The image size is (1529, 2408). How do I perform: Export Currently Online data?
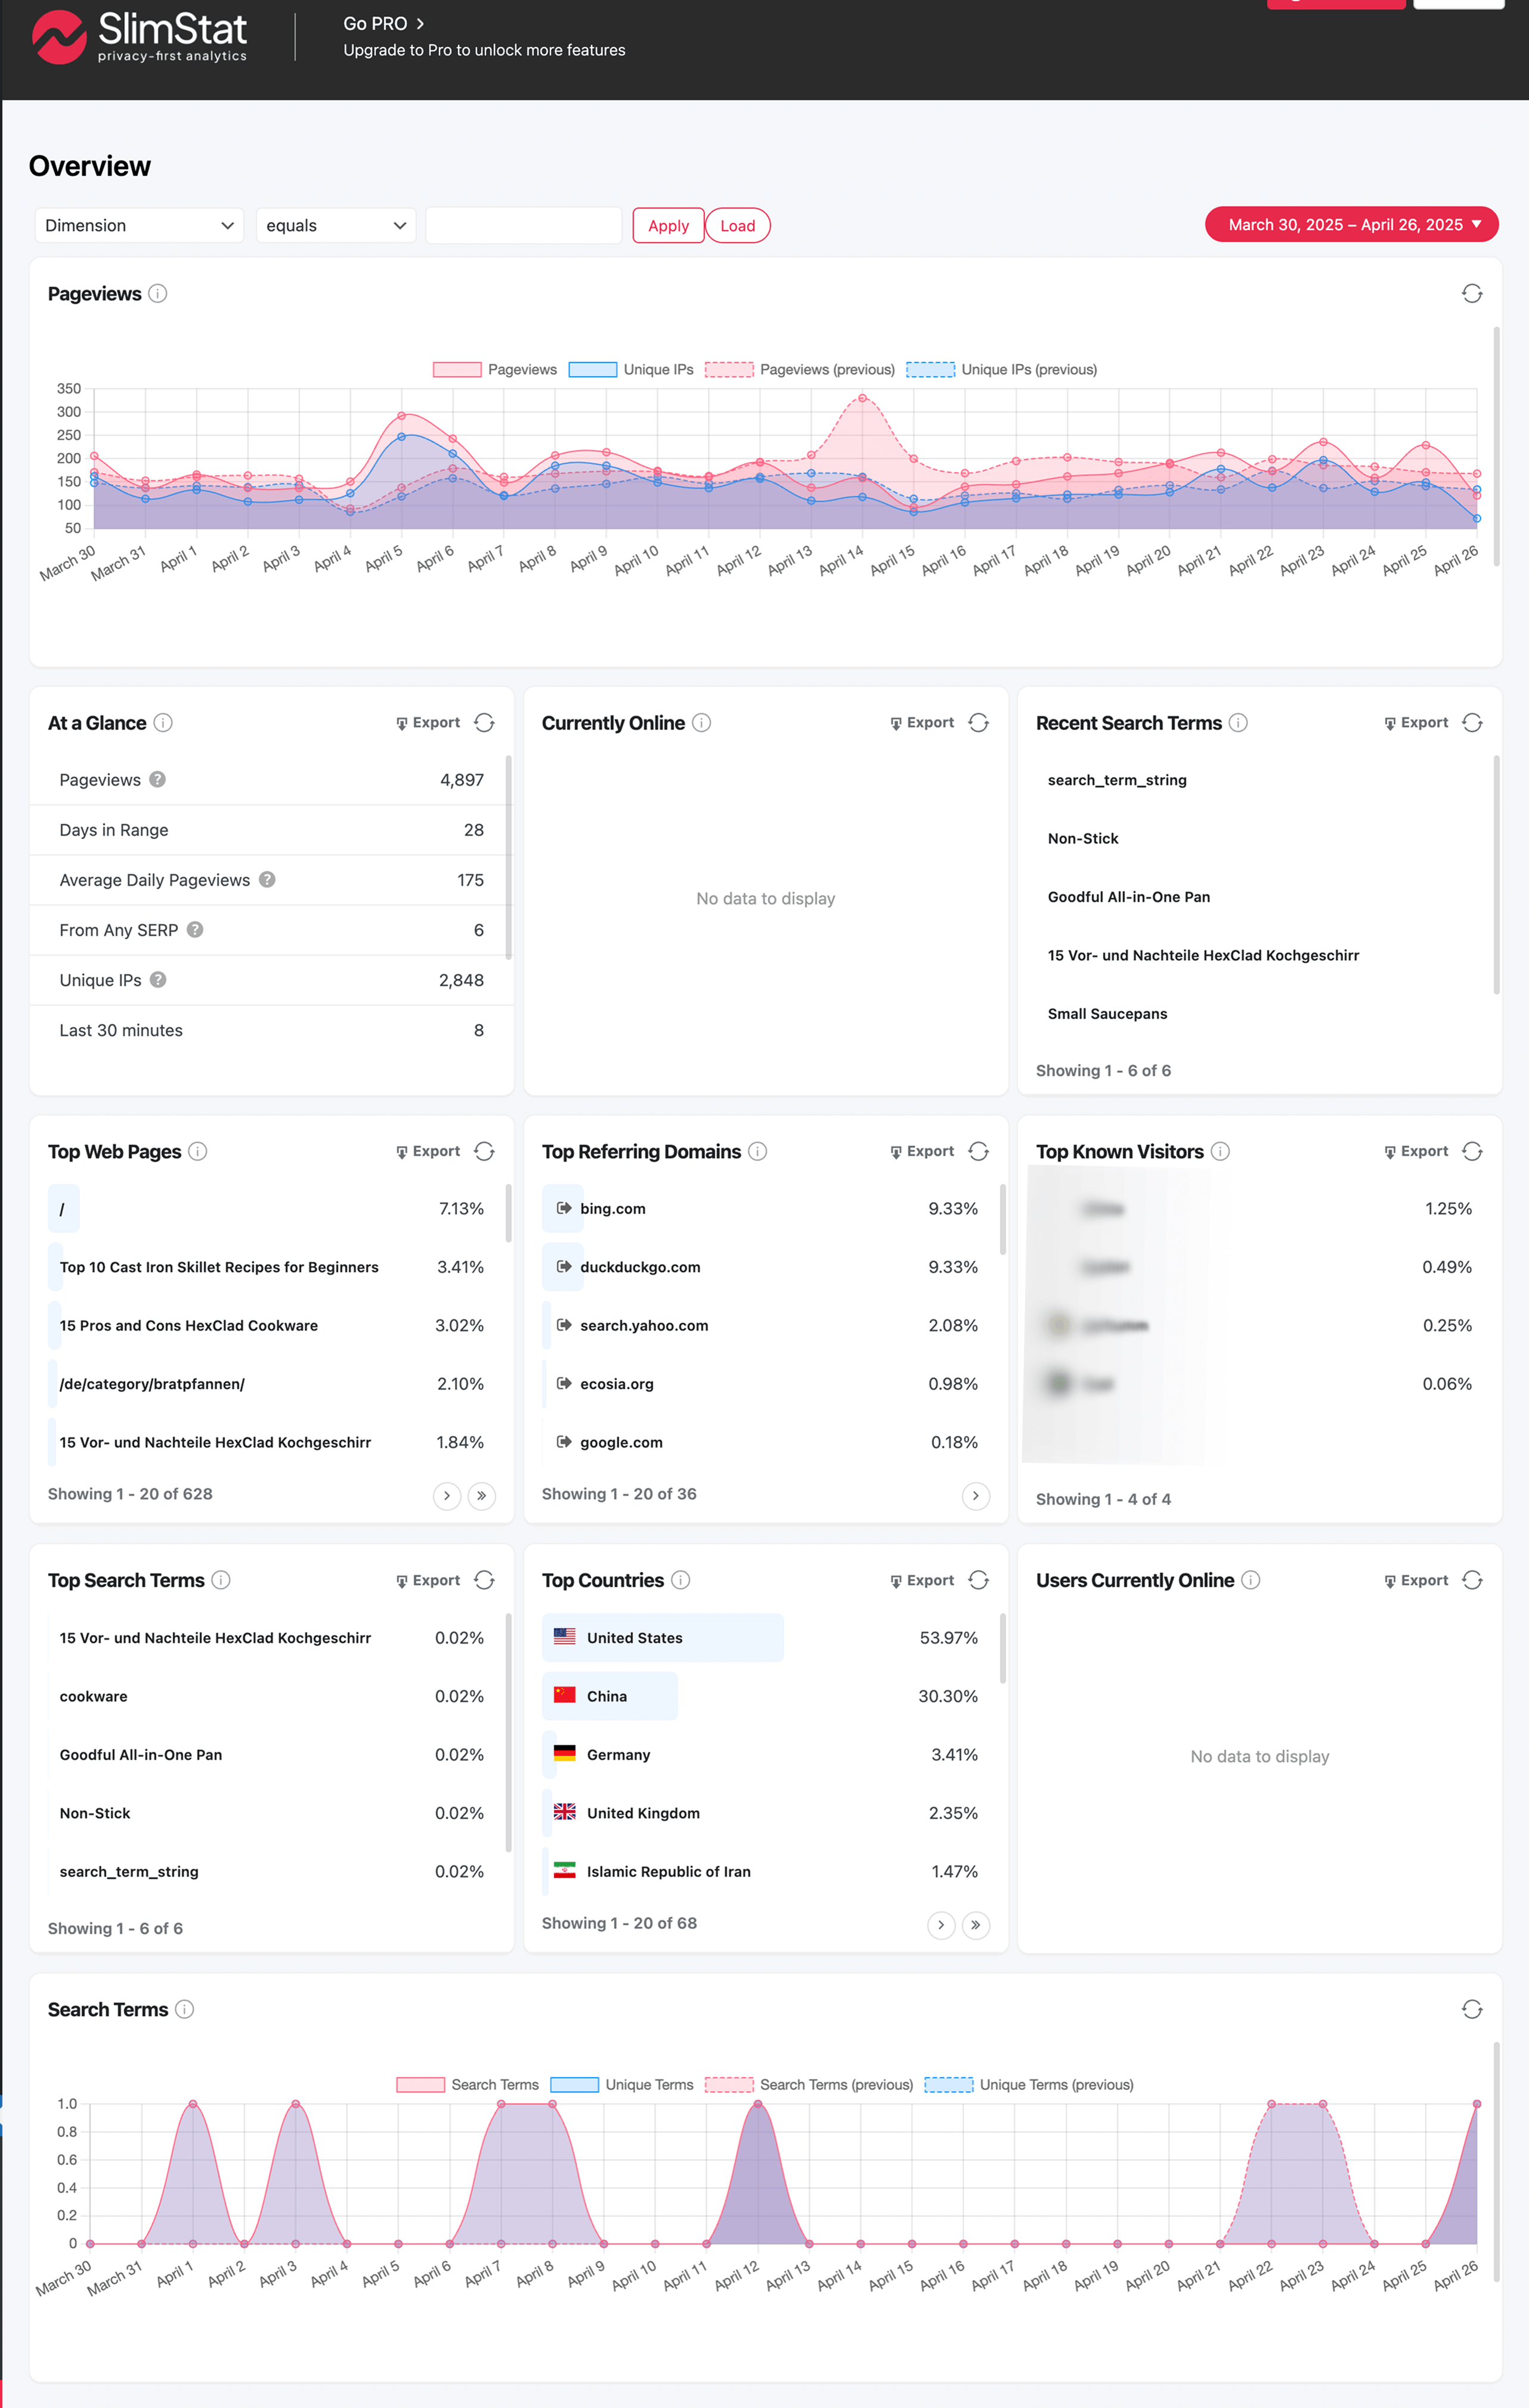922,723
